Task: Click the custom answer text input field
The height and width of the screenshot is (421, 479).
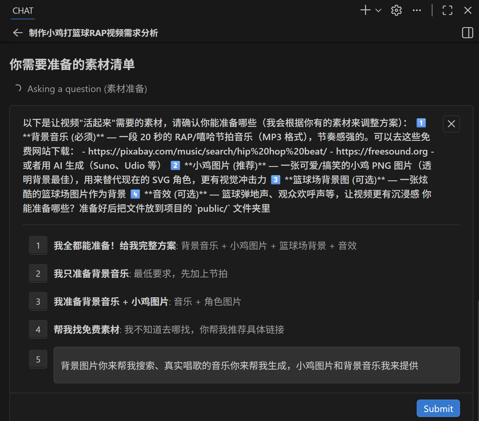Action: point(256,365)
